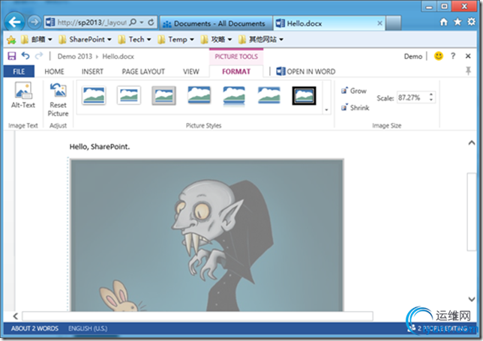Switch to the HOME tab
The image size is (483, 341).
[x=54, y=71]
